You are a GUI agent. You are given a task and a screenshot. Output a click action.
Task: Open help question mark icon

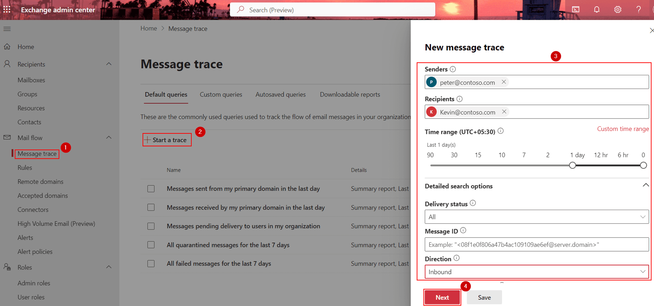[638, 10]
